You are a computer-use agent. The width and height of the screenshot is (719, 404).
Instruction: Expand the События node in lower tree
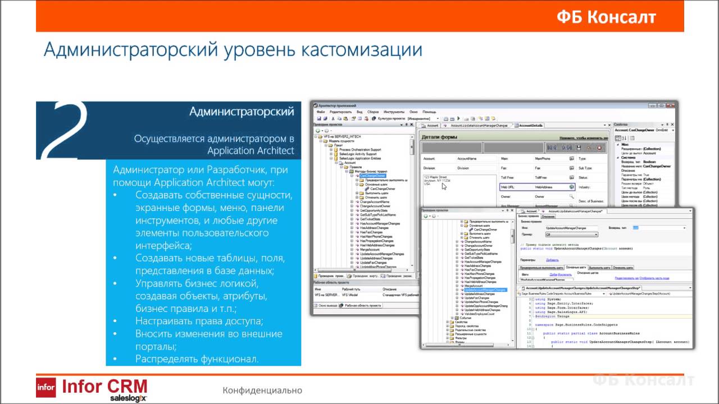452,318
